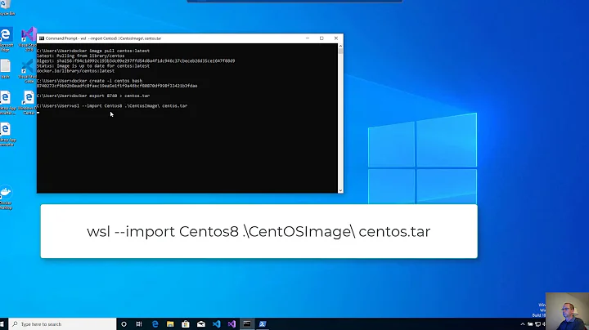Show hidden system tray icons
Image resolution: width=589 pixels, height=330 pixels.
[x=523, y=324]
